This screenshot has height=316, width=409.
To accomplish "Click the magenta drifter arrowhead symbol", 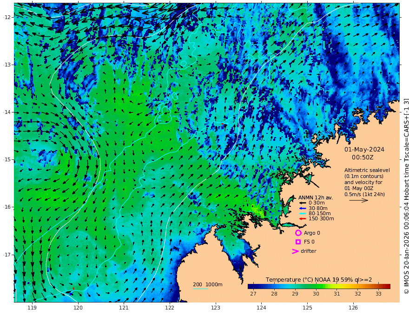I will tap(295, 251).
